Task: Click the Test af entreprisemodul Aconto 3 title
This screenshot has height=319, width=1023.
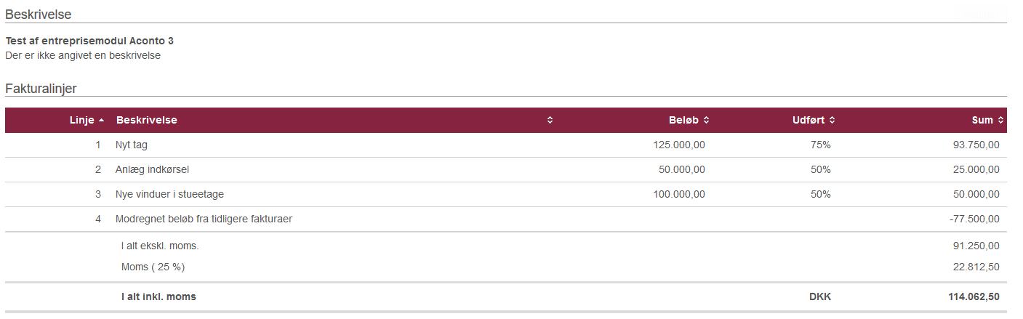Action: pyautogui.click(x=89, y=41)
